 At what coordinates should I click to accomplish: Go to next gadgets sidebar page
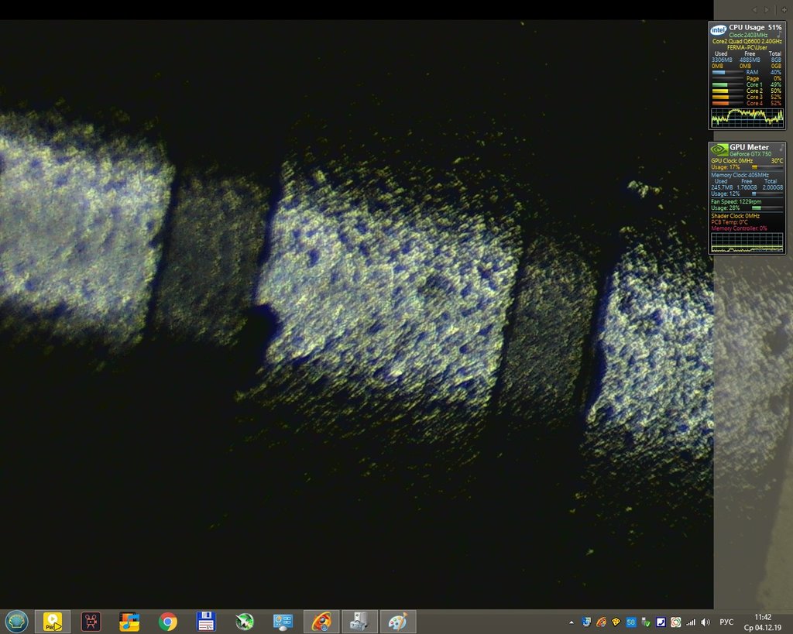click(x=767, y=9)
